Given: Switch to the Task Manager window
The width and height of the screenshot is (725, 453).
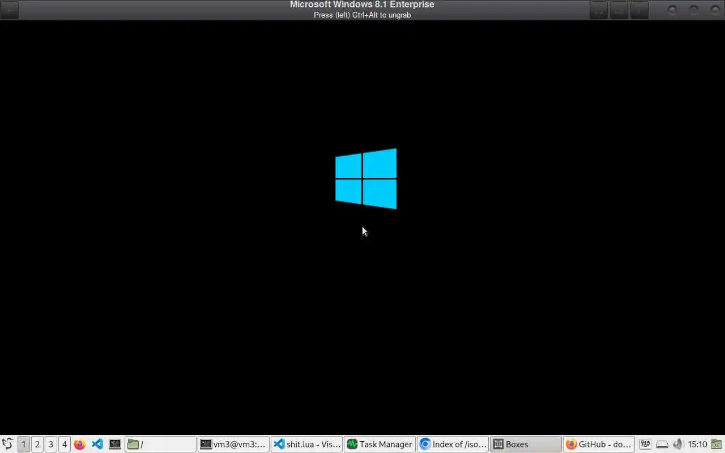Looking at the screenshot, I should pyautogui.click(x=379, y=444).
